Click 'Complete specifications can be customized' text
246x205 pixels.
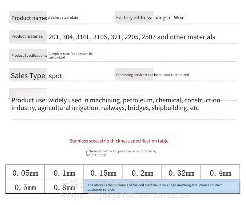point(70,55)
